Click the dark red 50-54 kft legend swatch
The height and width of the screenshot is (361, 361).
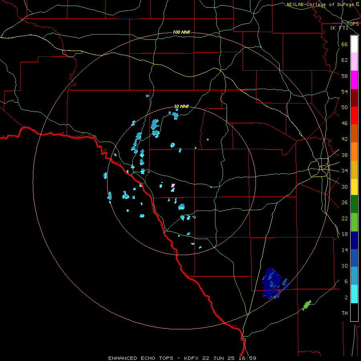[x=354, y=98]
